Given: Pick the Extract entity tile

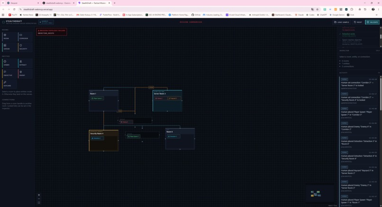Looking at the screenshot, I should [25, 63].
